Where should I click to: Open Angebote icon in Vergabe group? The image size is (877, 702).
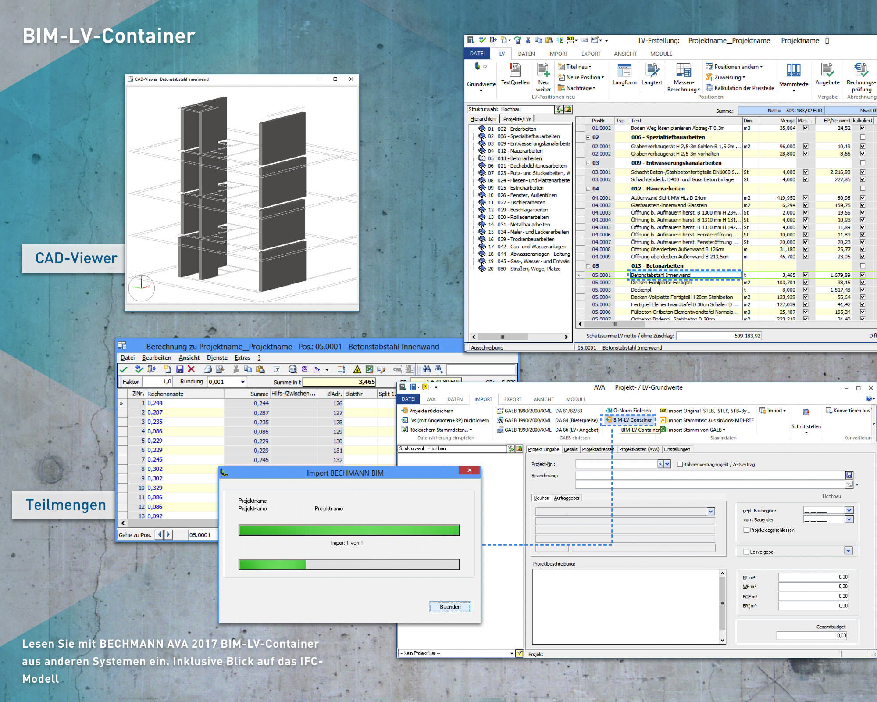click(x=827, y=70)
